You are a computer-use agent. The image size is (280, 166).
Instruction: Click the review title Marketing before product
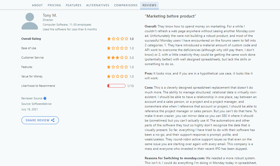tap(171, 16)
